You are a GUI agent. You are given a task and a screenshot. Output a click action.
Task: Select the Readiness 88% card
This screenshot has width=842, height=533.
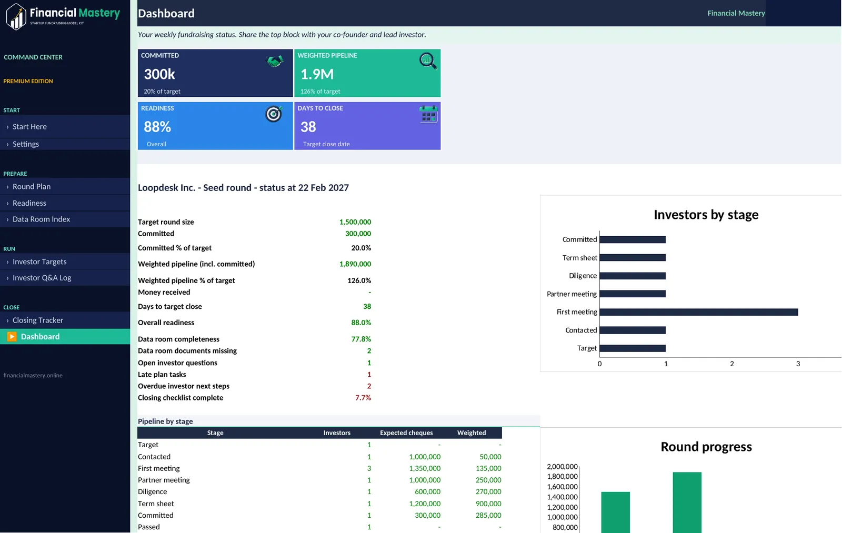pyautogui.click(x=215, y=126)
